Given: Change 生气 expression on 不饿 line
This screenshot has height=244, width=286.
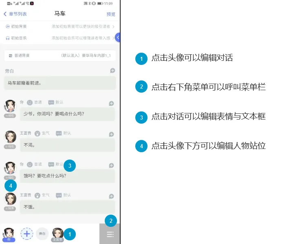Looking at the screenshot, I should point(42,195).
